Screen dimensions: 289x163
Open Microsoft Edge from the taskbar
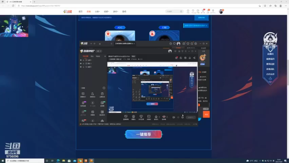click(x=58, y=161)
